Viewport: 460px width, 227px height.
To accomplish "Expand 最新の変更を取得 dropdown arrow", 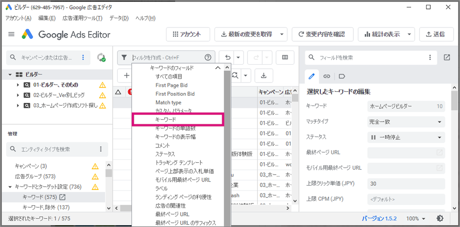I will point(282,34).
